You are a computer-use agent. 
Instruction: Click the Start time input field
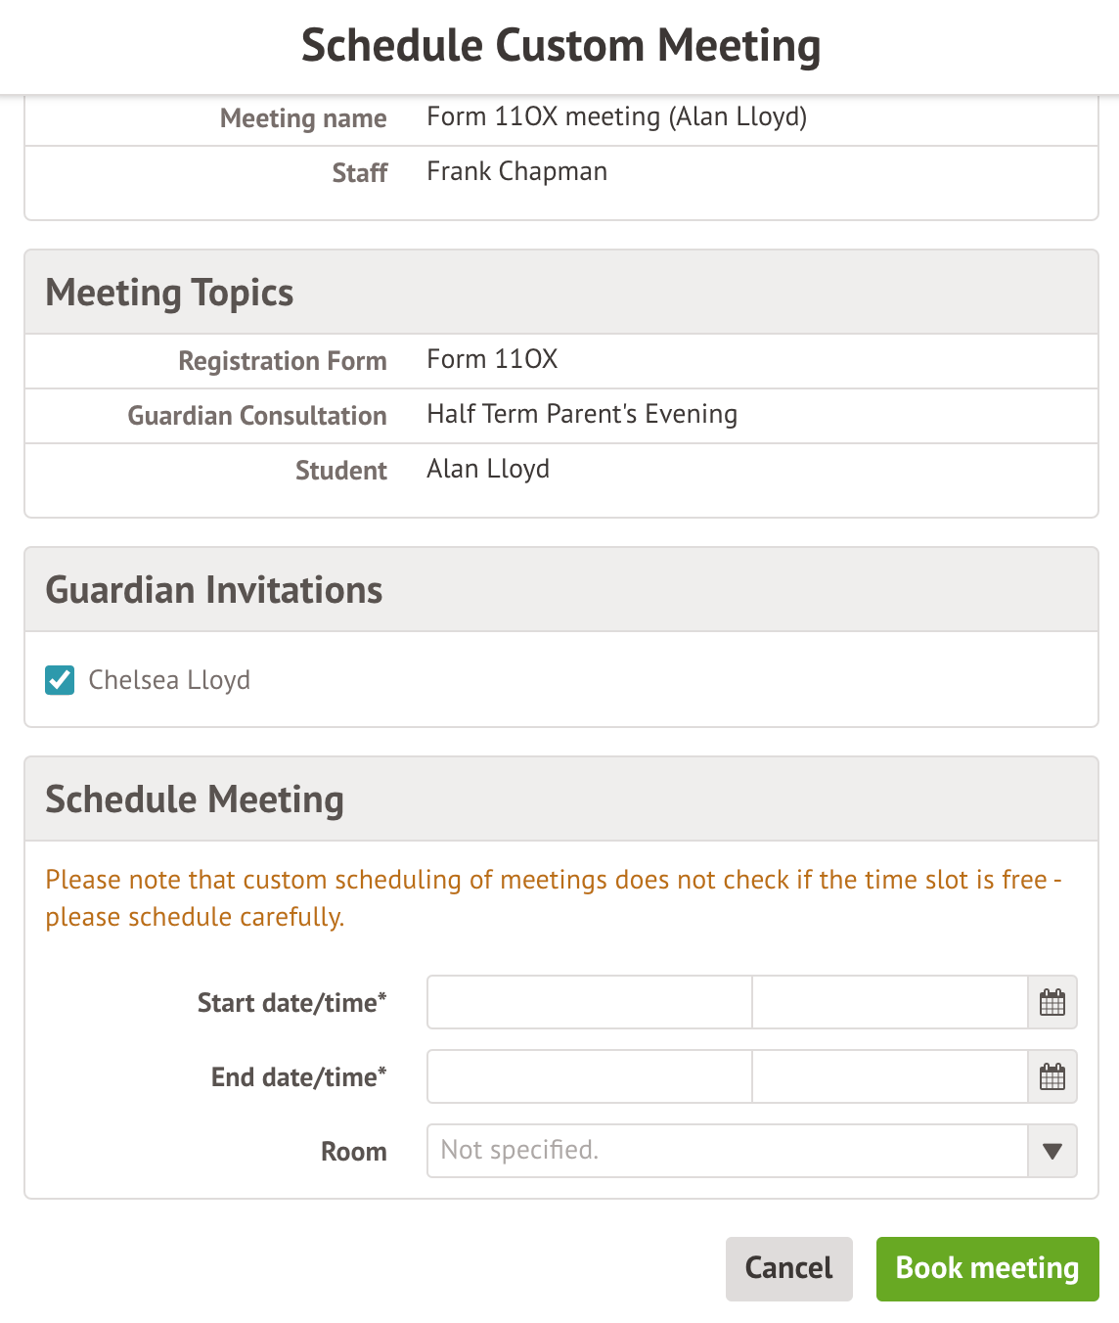point(889,1002)
